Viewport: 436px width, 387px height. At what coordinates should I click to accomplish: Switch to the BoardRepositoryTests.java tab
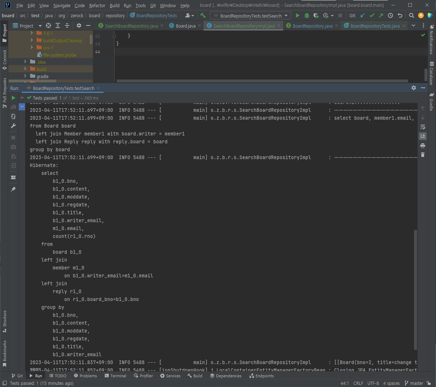pos(375,26)
